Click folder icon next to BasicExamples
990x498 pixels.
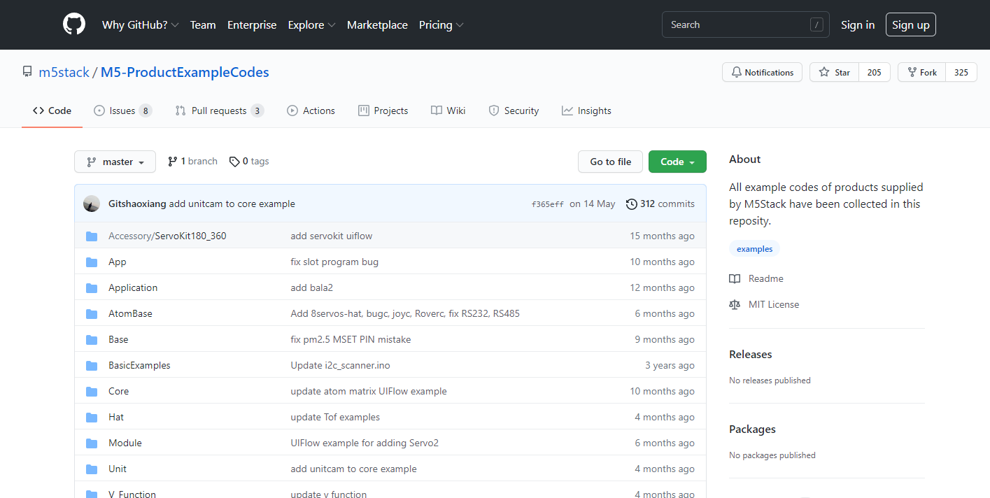(x=92, y=365)
